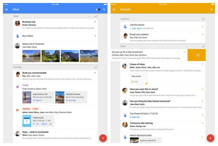Tap the reminder hand icon next to Buy tickets
The image size is (218, 146).
(x=18, y=36)
